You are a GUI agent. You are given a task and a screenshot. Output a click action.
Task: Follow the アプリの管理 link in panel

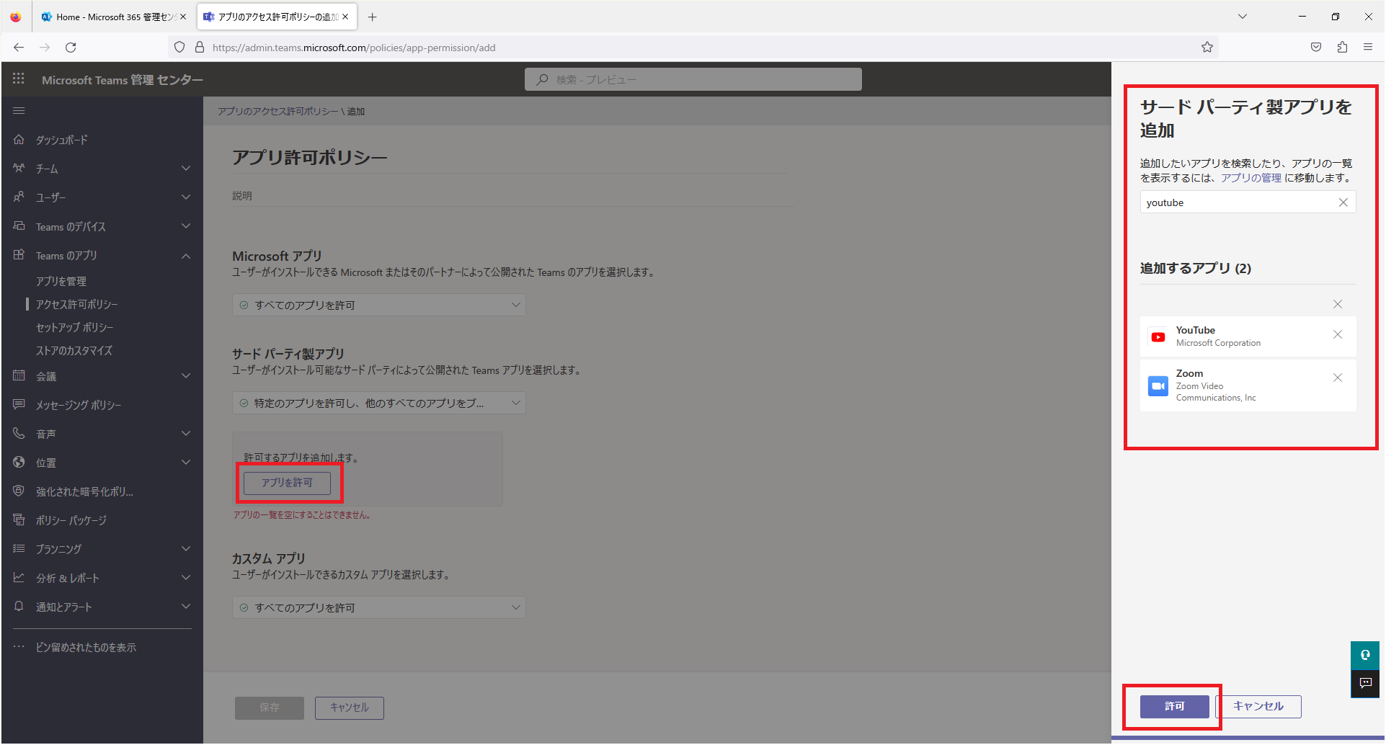(1251, 178)
